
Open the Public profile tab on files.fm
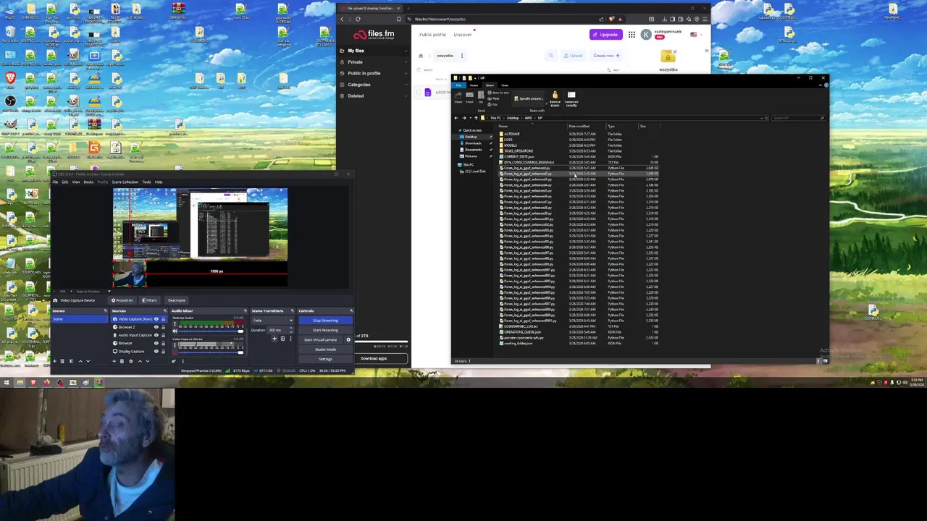pyautogui.click(x=432, y=35)
